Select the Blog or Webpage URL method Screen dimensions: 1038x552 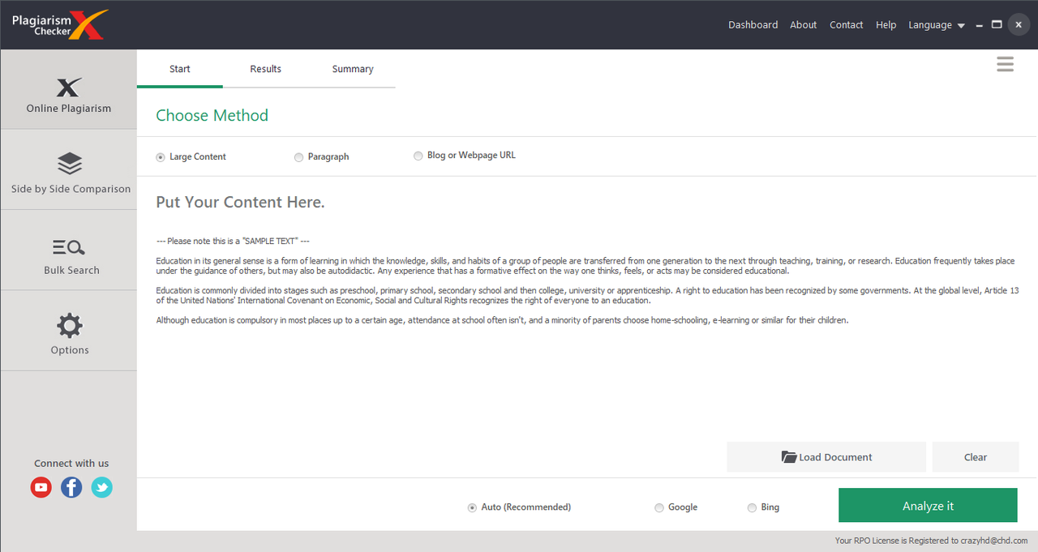coord(465,155)
